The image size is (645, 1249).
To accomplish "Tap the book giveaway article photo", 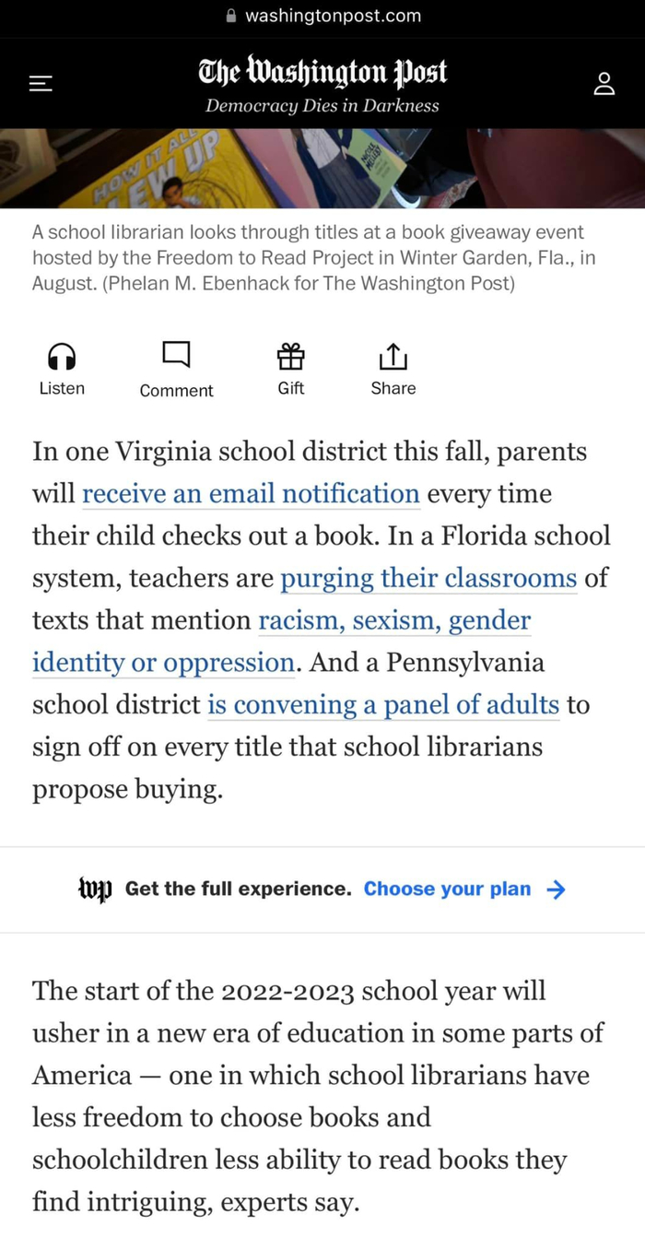I will (322, 168).
